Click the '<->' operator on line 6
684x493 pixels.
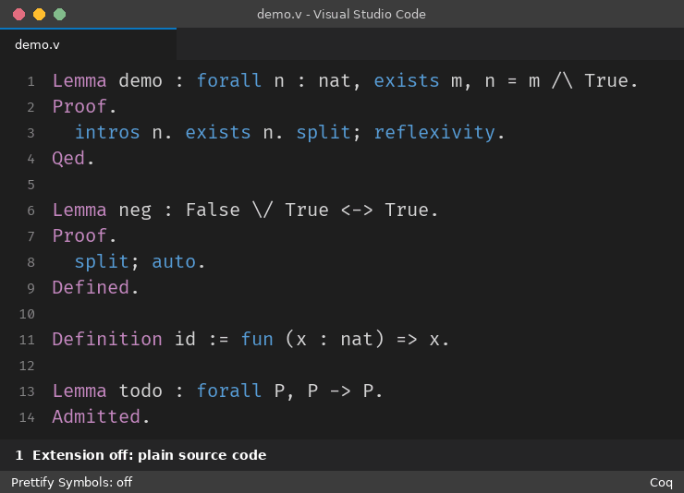pyautogui.click(x=357, y=210)
